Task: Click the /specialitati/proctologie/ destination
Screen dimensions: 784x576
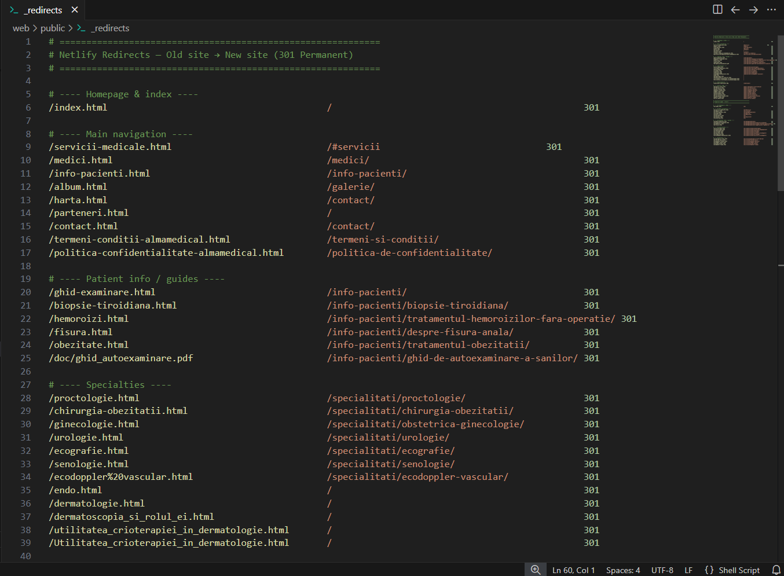Action: 396,398
